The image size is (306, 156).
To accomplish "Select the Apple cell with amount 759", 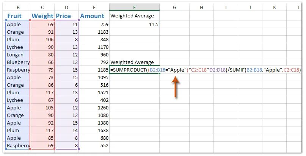I will pos(18,25).
